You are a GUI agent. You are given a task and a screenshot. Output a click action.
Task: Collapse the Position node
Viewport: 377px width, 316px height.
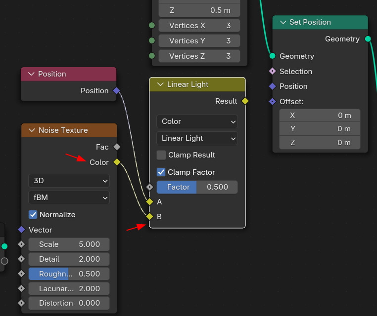pos(31,74)
